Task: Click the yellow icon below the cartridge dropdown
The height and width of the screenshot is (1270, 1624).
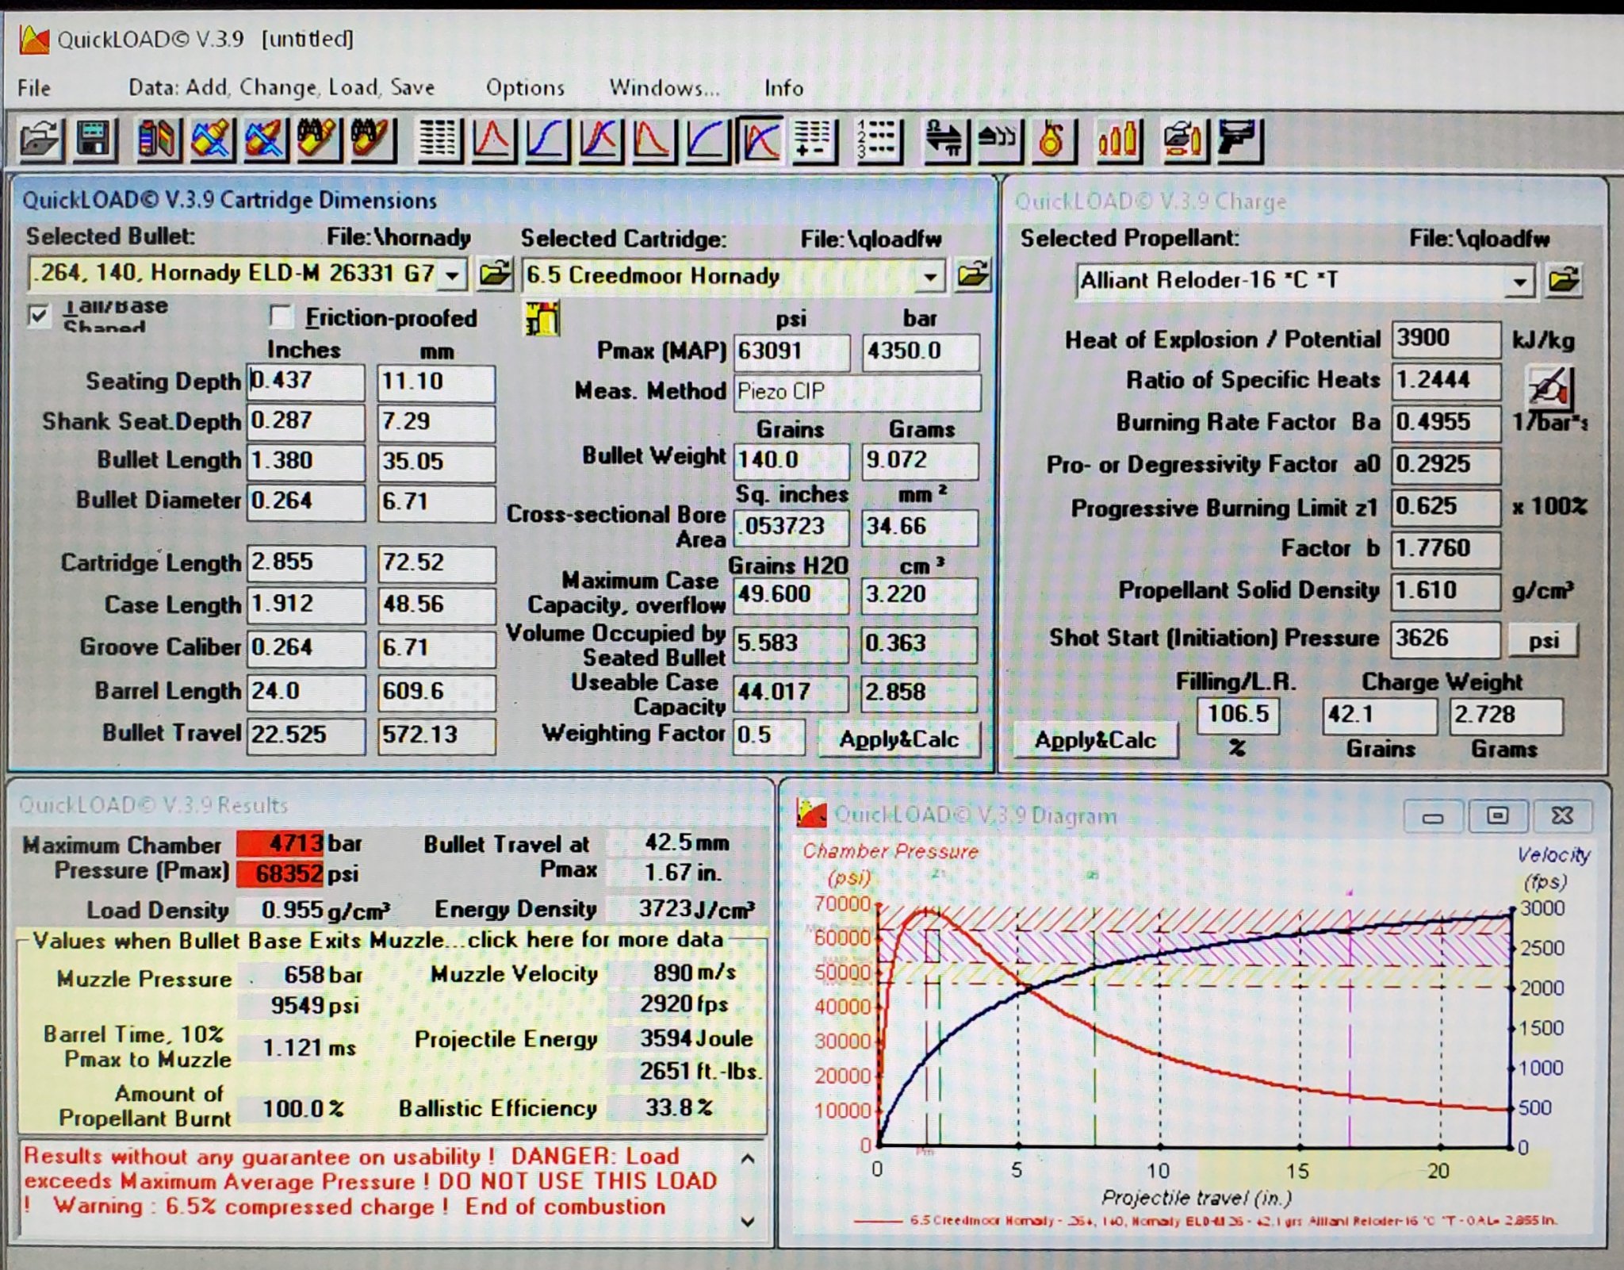Action: [542, 318]
